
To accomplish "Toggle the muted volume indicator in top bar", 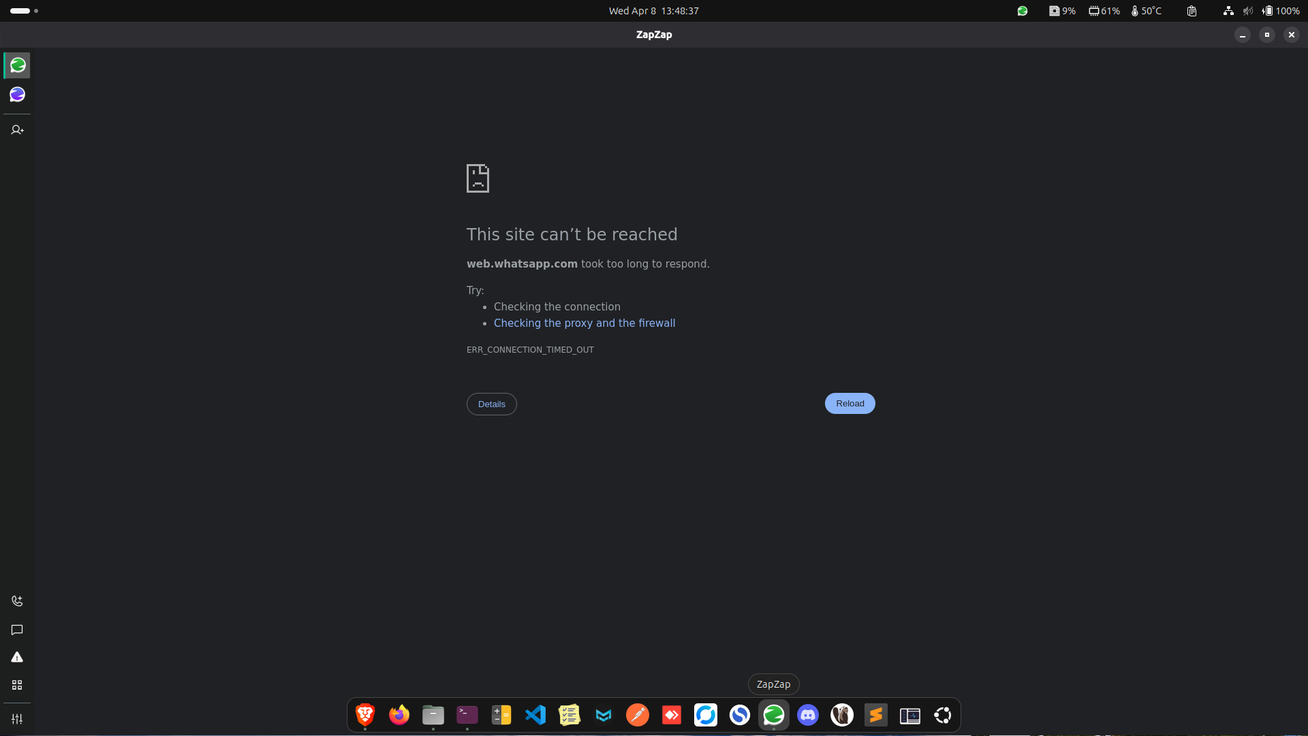I will [1247, 11].
